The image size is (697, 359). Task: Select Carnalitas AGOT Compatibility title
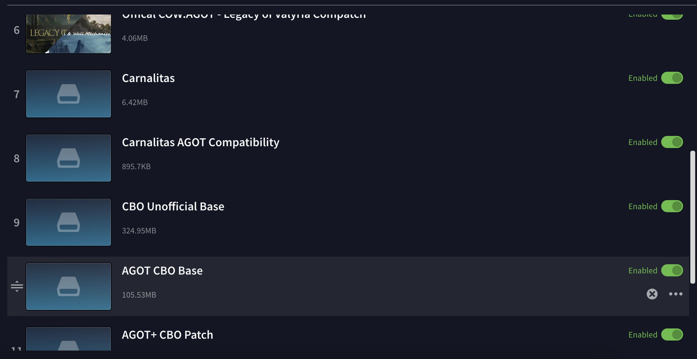[200, 142]
